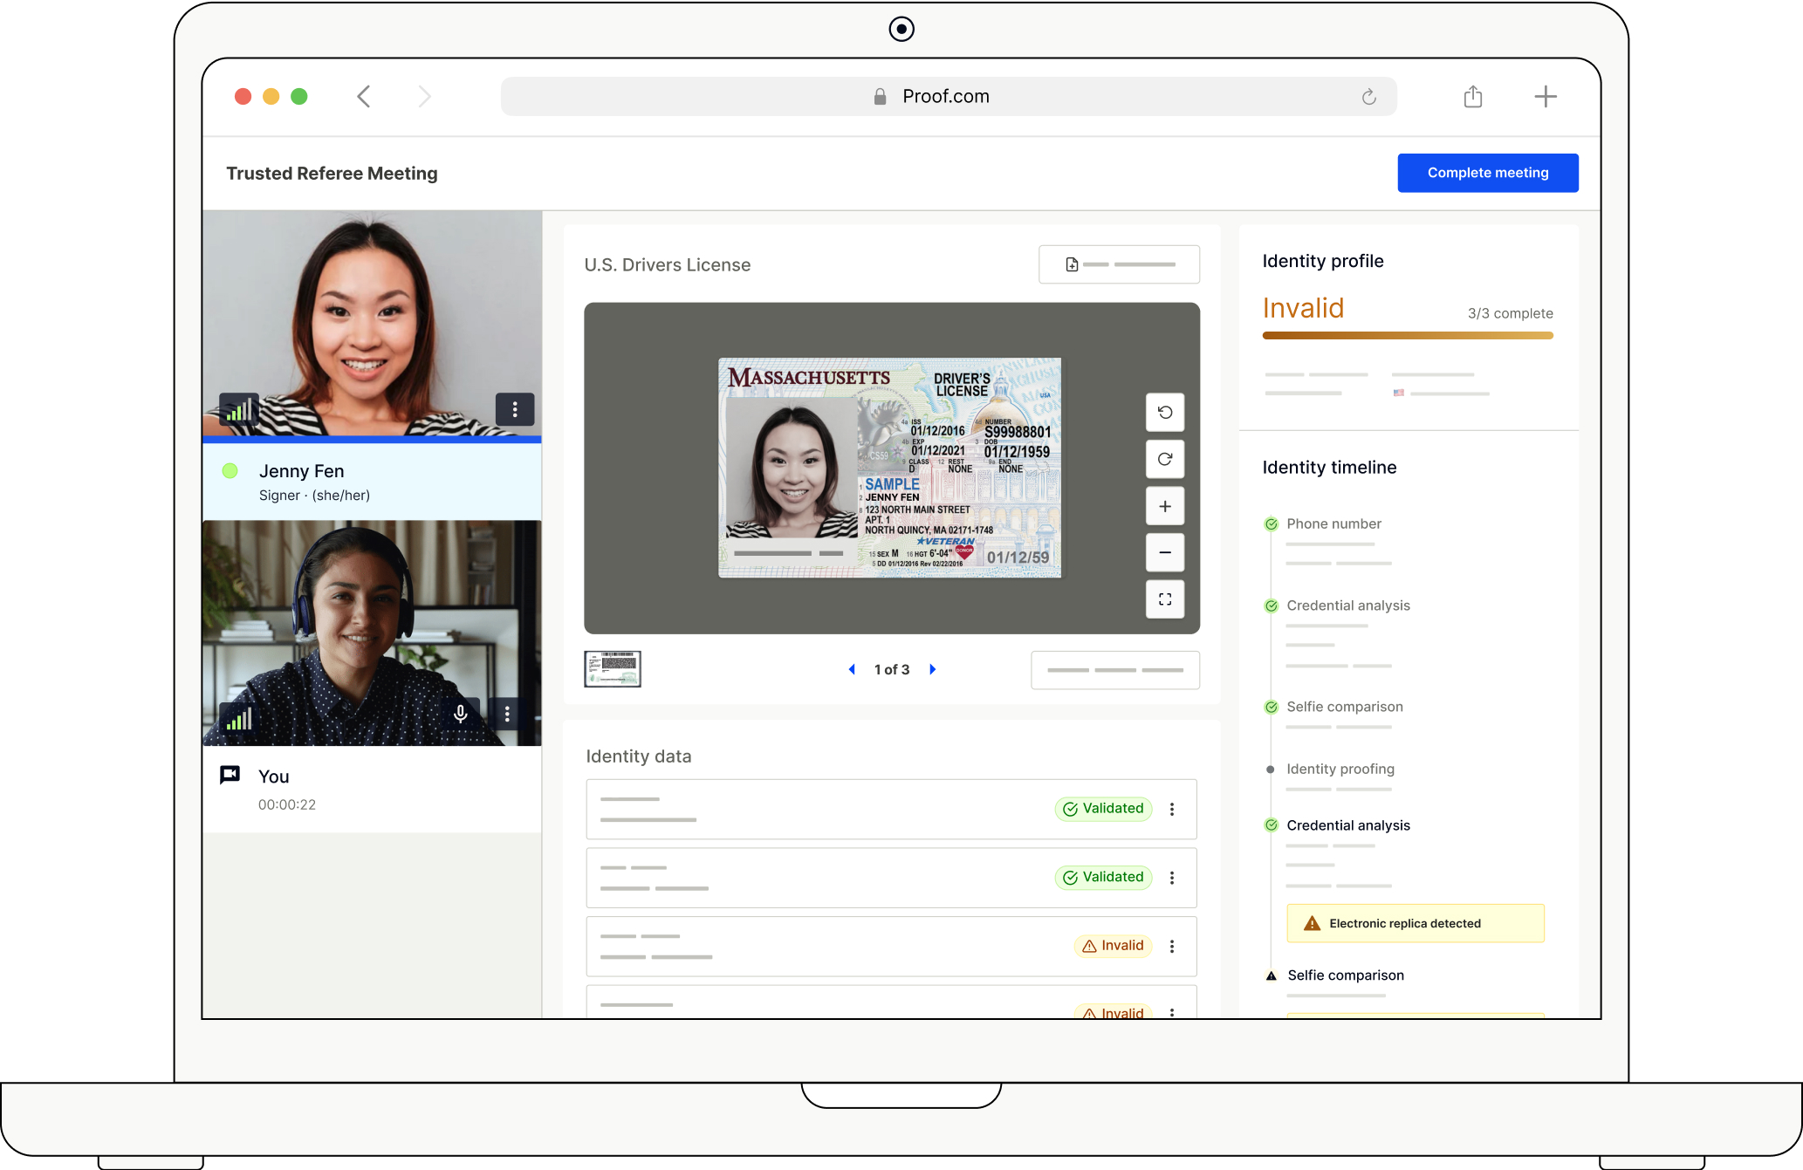Image resolution: width=1803 pixels, height=1170 pixels.
Task: Go to the next document page
Action: [x=933, y=669]
